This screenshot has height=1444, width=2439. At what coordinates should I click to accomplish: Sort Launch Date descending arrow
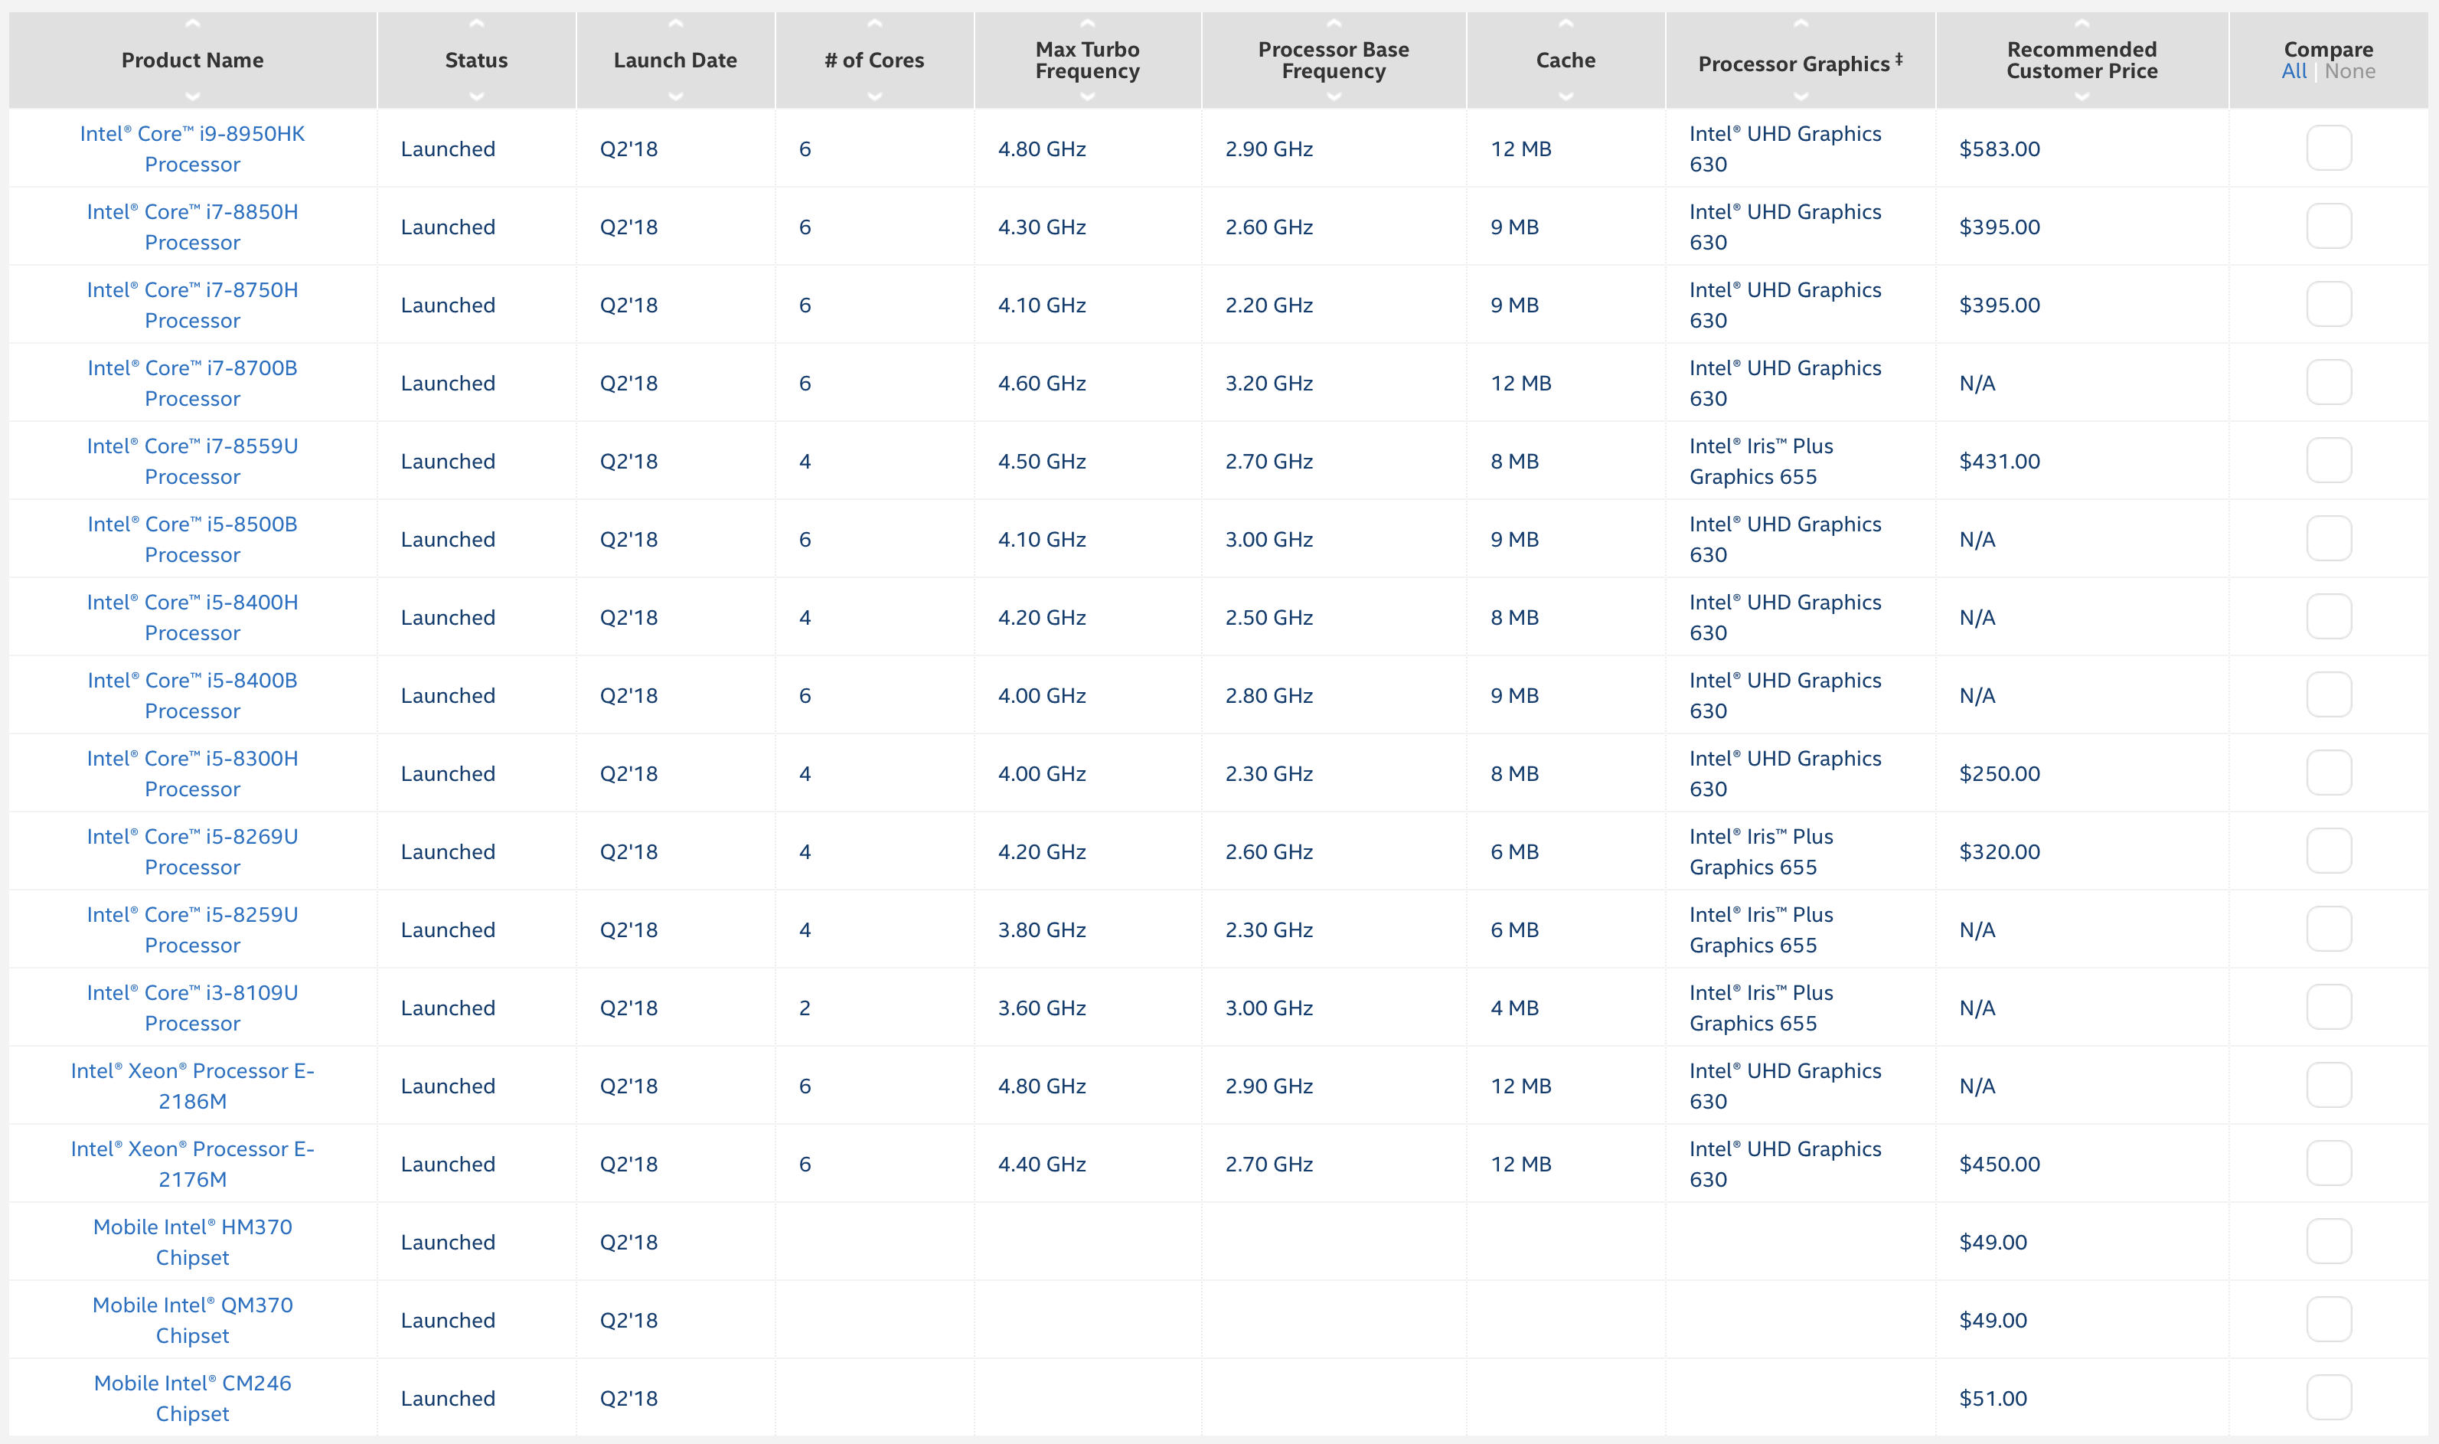[x=676, y=96]
